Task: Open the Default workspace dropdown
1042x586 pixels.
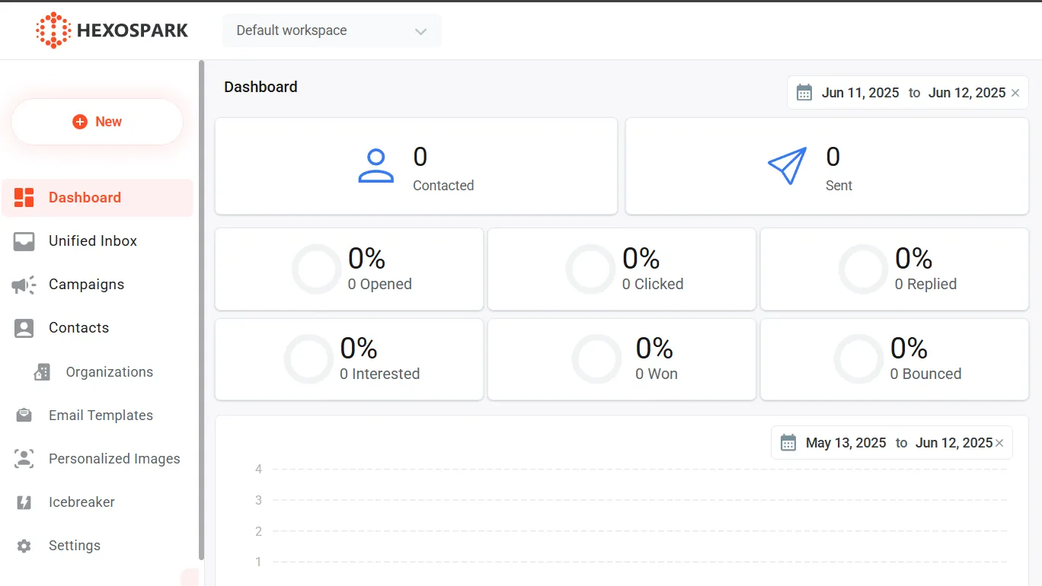Action: coord(331,30)
